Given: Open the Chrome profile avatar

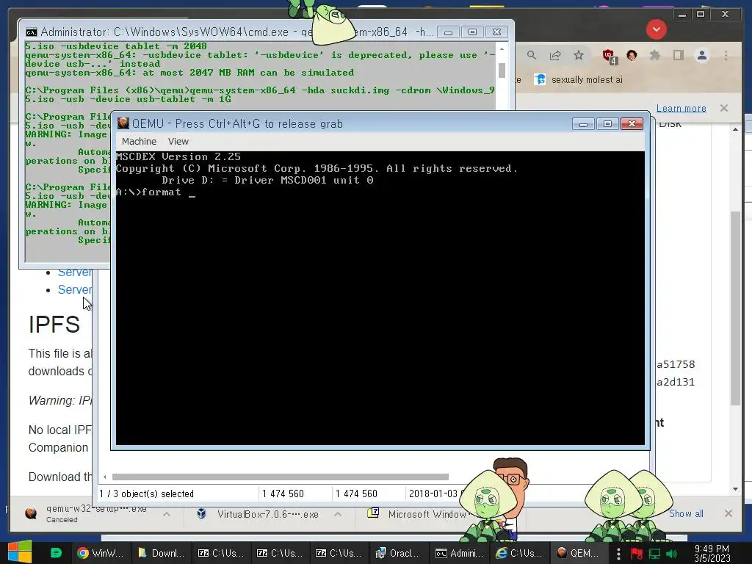Looking at the screenshot, I should point(701,56).
